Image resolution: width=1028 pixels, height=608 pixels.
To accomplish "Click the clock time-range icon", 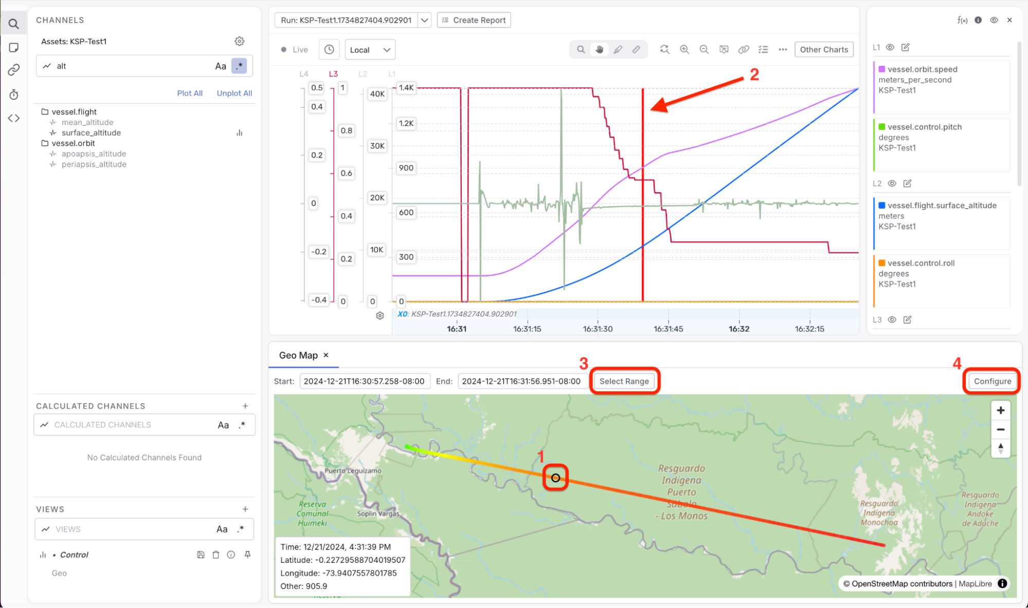I will [329, 49].
